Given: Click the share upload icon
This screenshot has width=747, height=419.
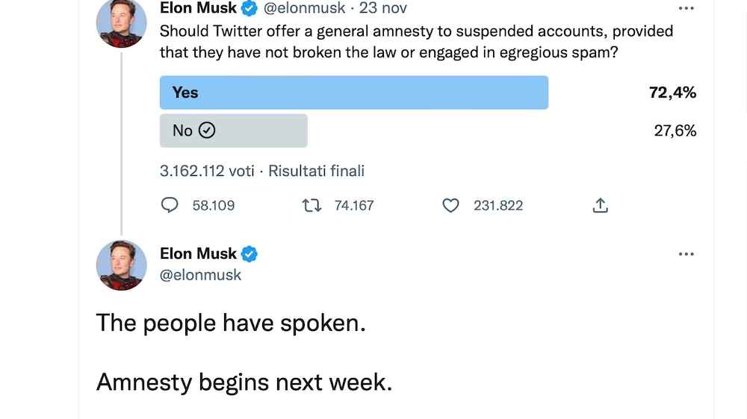Looking at the screenshot, I should pyautogui.click(x=601, y=206).
